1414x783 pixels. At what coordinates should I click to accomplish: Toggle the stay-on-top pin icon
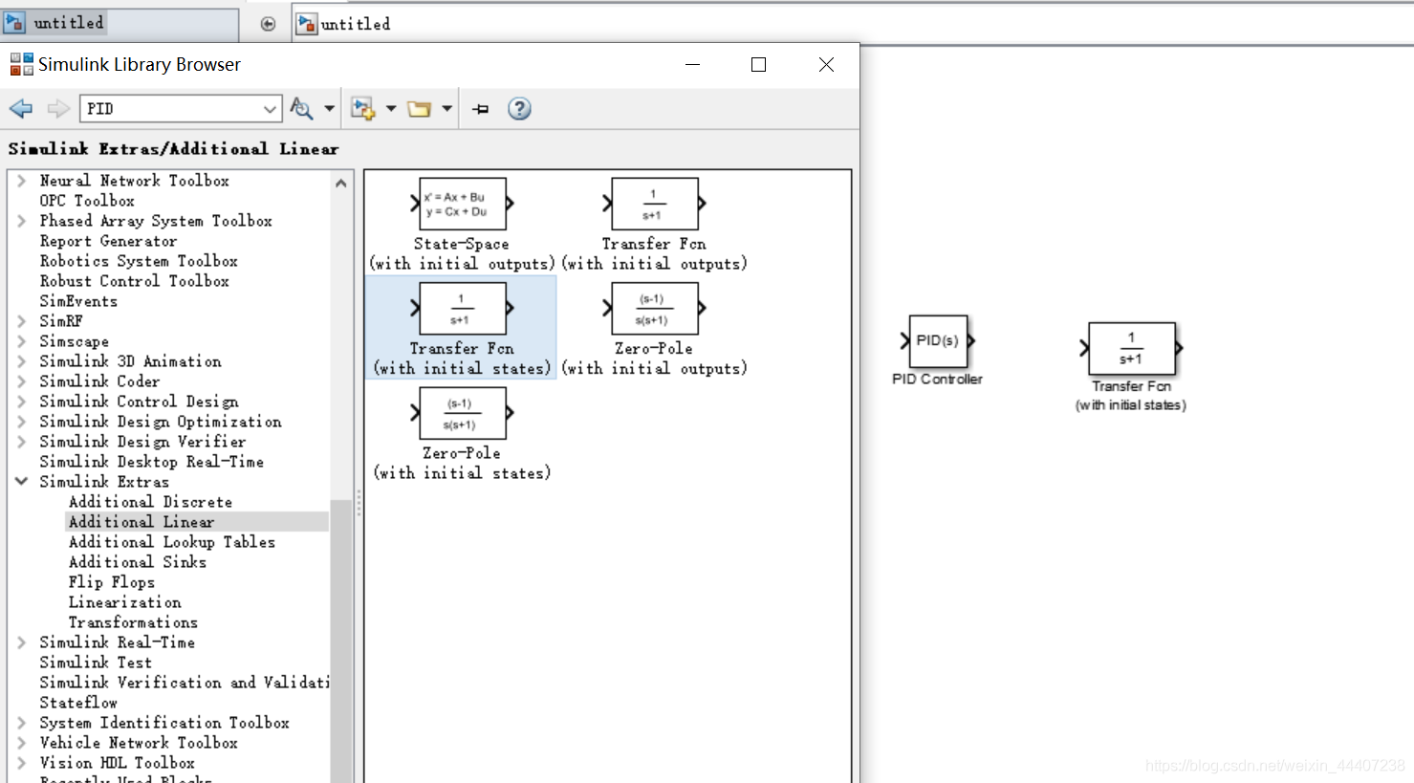tap(481, 109)
